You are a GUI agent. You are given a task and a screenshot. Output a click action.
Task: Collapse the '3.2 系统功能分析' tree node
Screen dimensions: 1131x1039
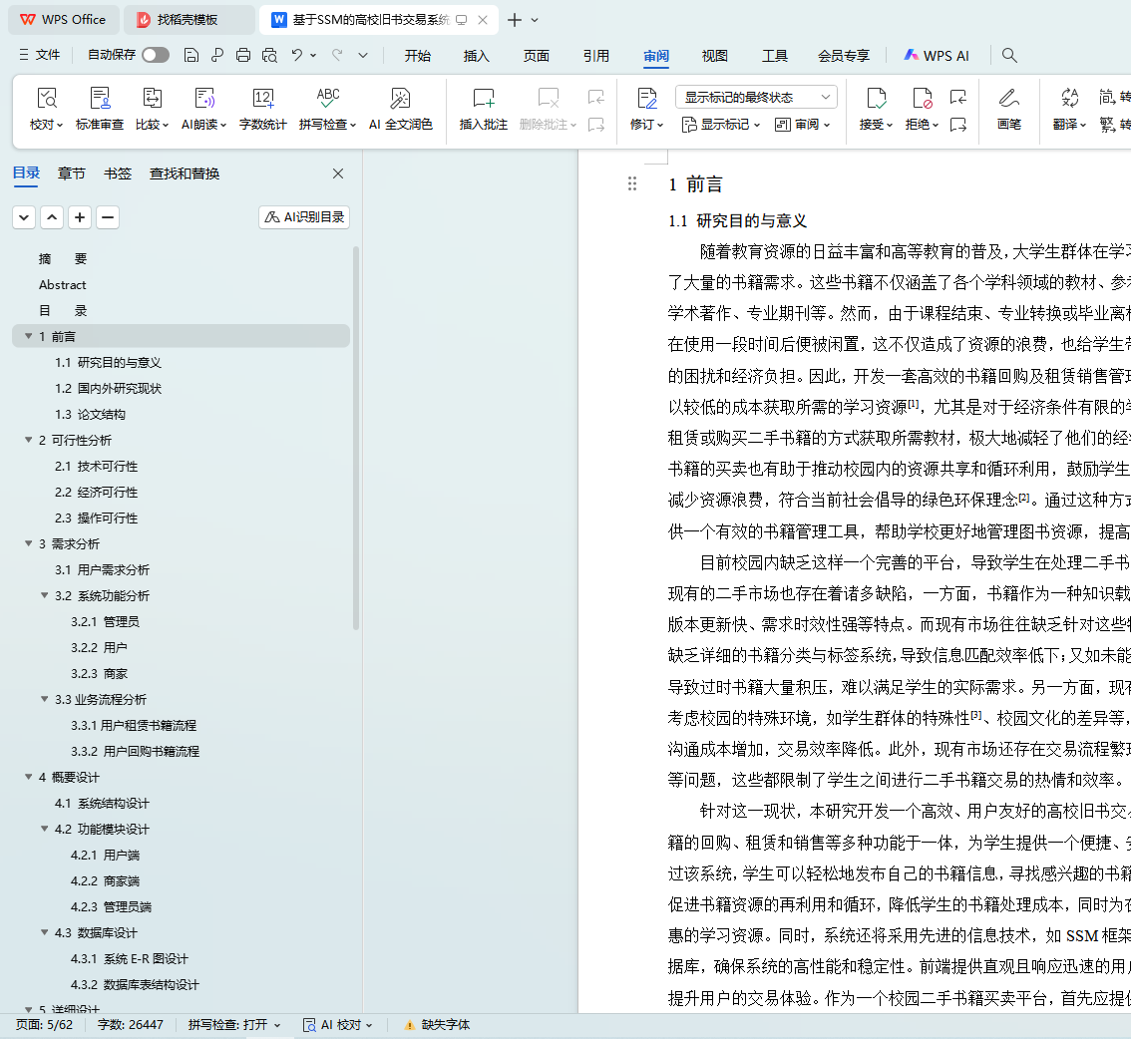pyautogui.click(x=45, y=596)
